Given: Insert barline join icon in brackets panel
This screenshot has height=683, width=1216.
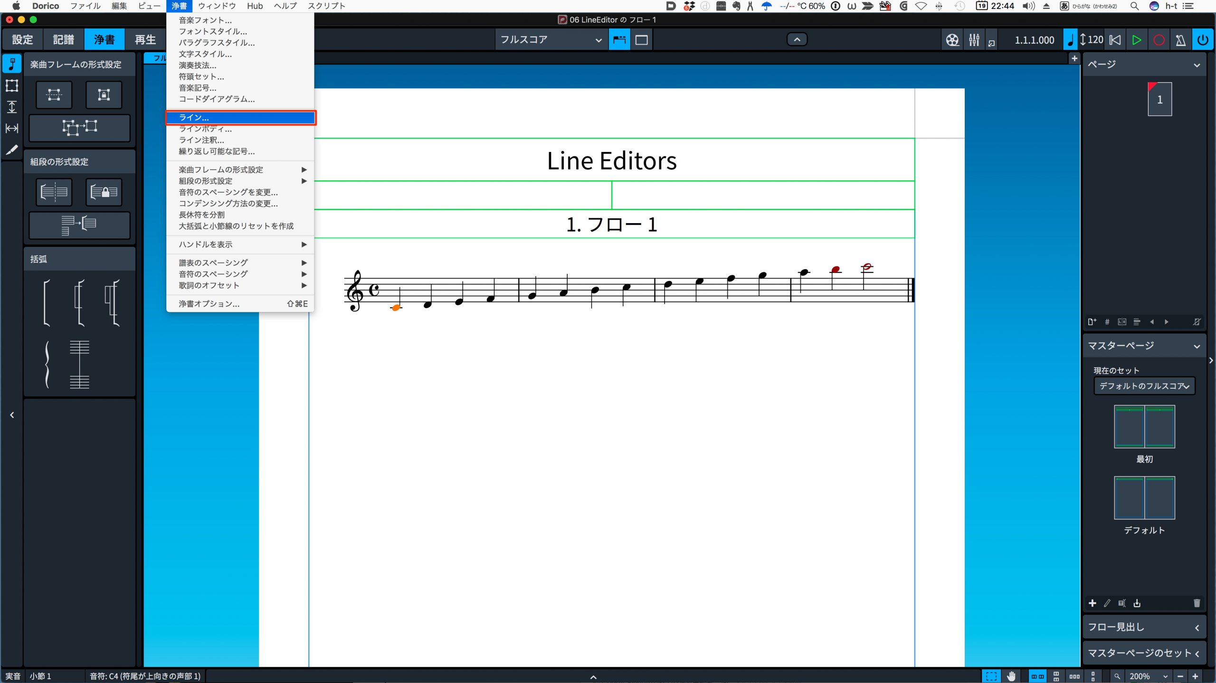Looking at the screenshot, I should point(79,365).
